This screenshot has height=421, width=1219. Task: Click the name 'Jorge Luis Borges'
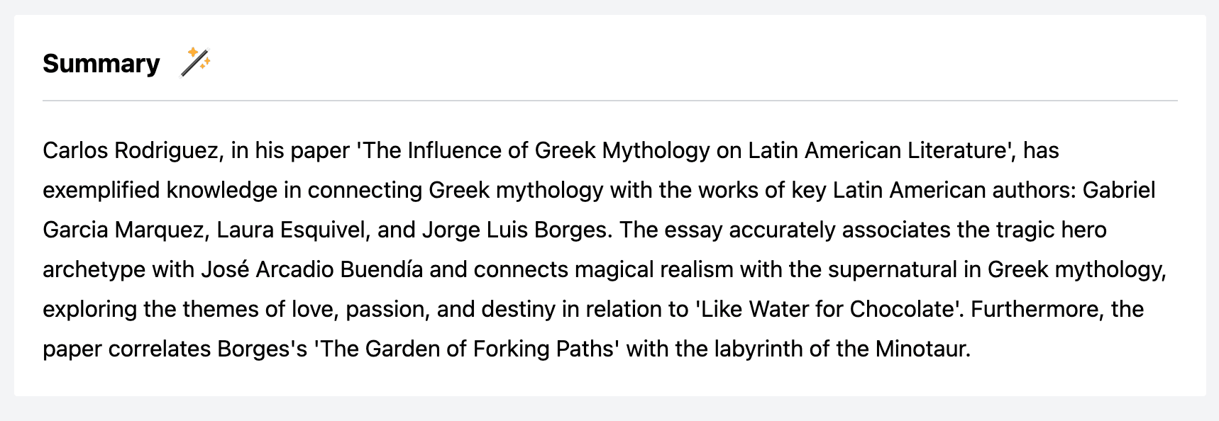point(515,230)
